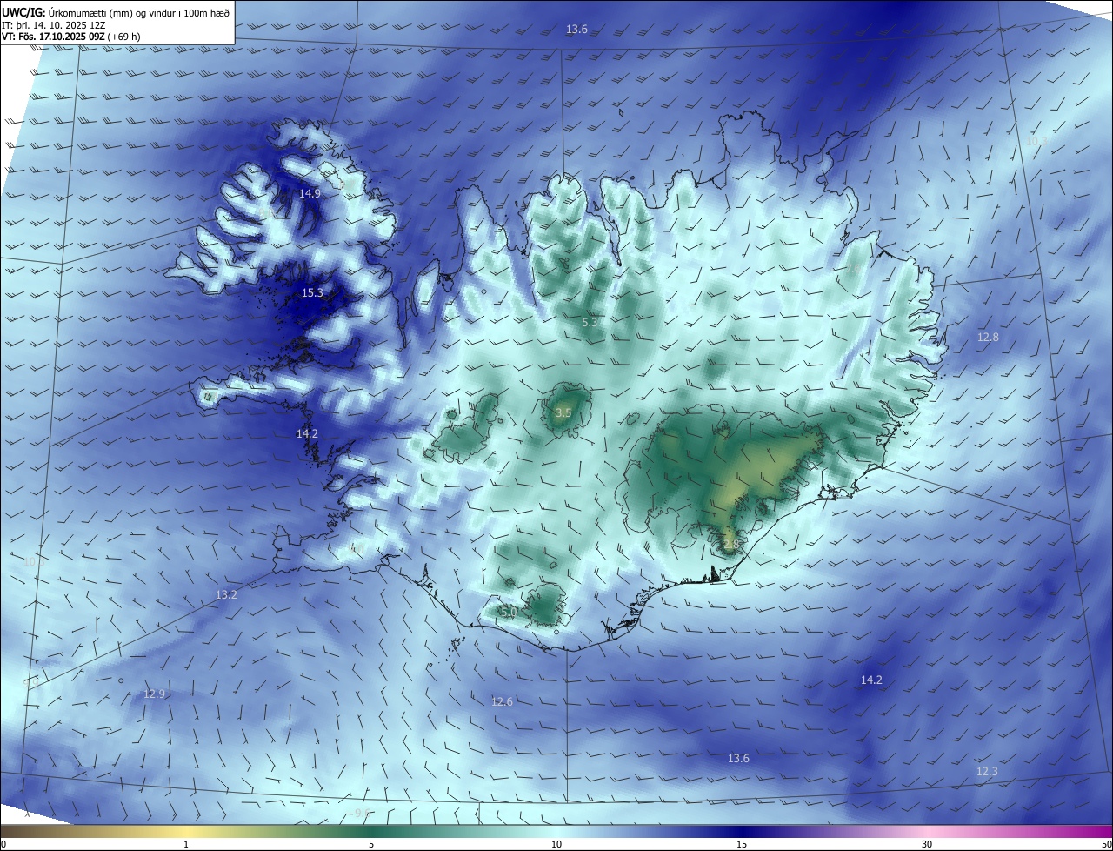Click the 0 tick on the colour scale
This screenshot has width=1113, height=851.
pyautogui.click(x=3, y=844)
